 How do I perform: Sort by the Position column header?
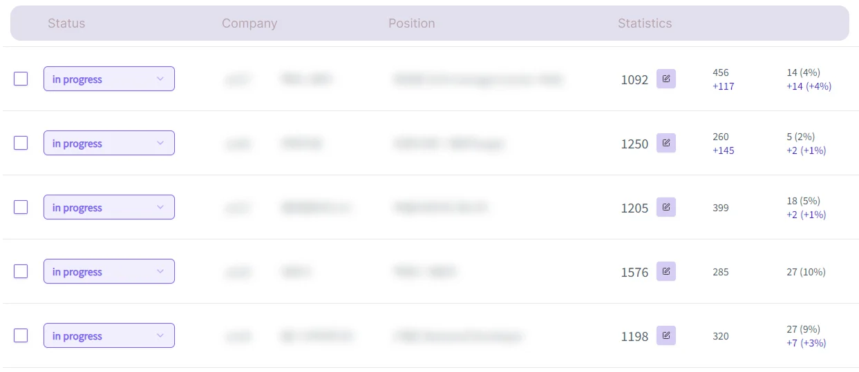(x=412, y=23)
